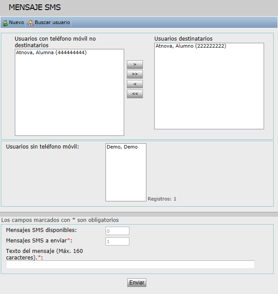The width and height of the screenshot is (278, 294).
Task: Click the Buscar usuario person icon
Action: tap(31, 23)
